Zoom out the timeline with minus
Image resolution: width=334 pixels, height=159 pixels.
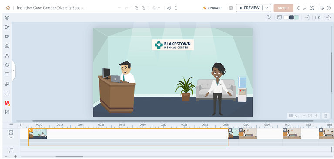(x=6, y=156)
